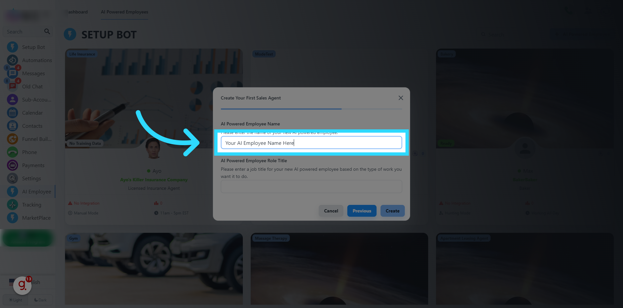
Task: Open the Tracking sidebar icon
Action: coord(12,205)
